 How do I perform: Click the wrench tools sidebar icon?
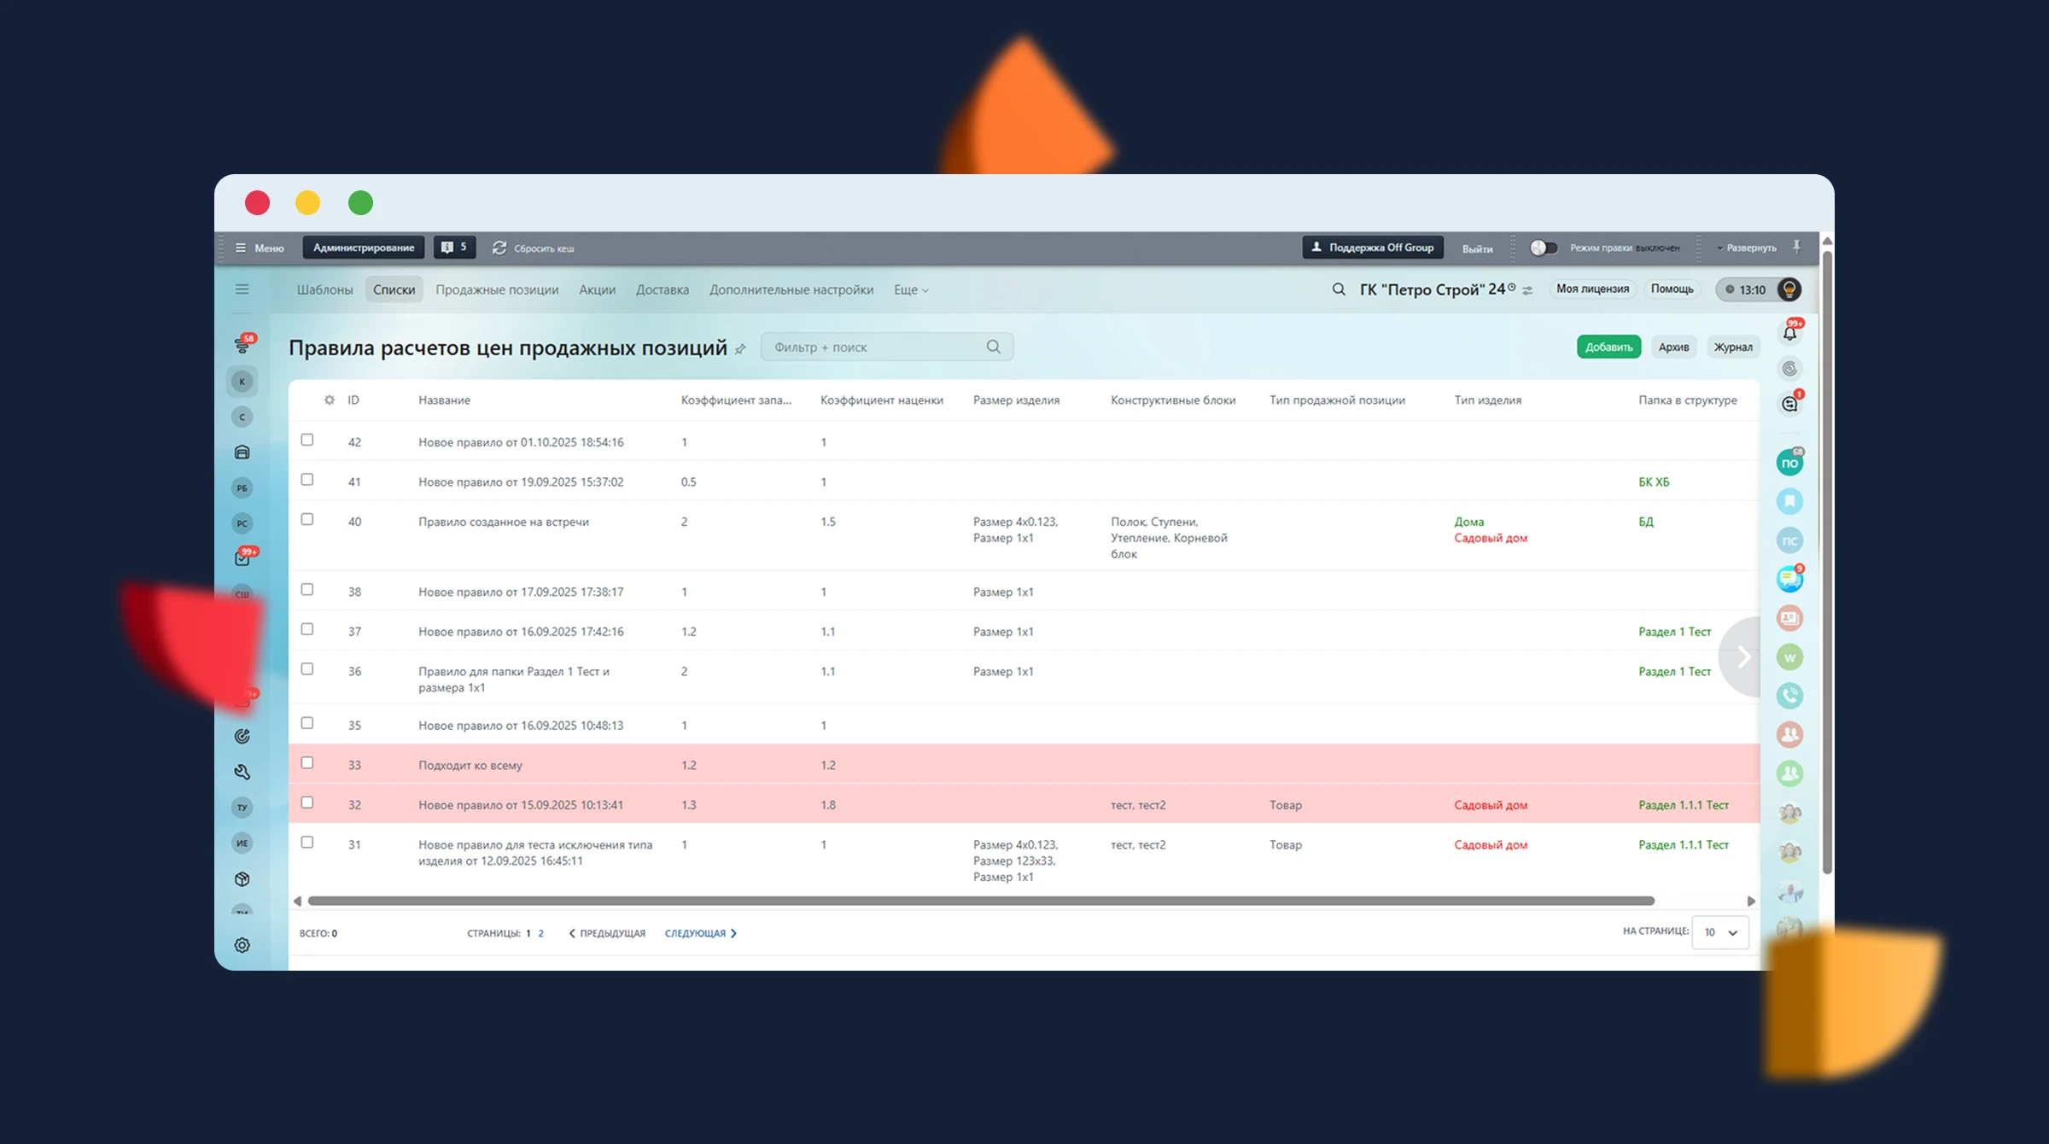tap(242, 772)
